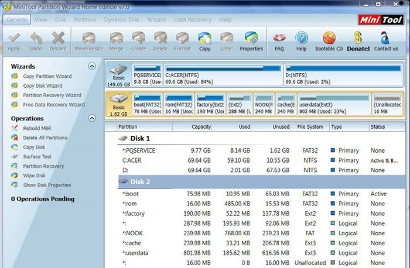The width and height of the screenshot is (410, 268).
Task: Click Copy Disk operation
Action: [x=34, y=147]
